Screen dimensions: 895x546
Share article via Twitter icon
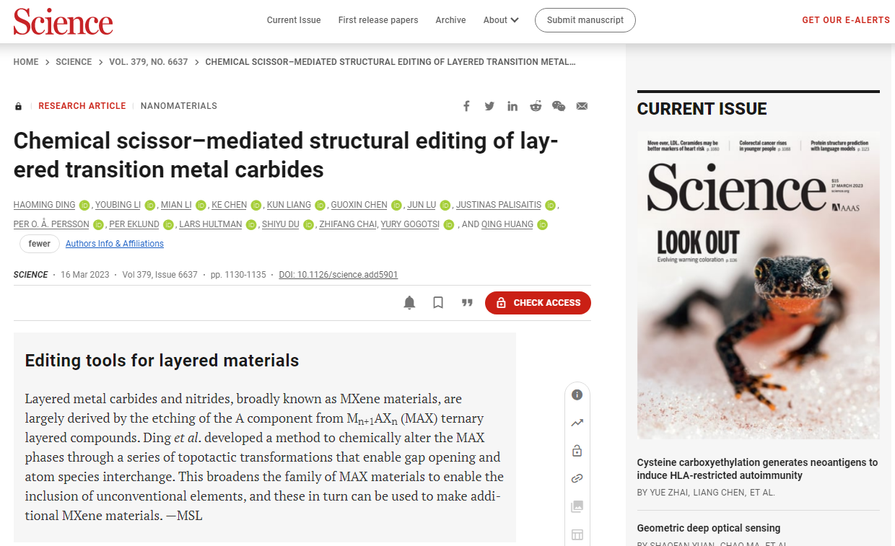(489, 106)
